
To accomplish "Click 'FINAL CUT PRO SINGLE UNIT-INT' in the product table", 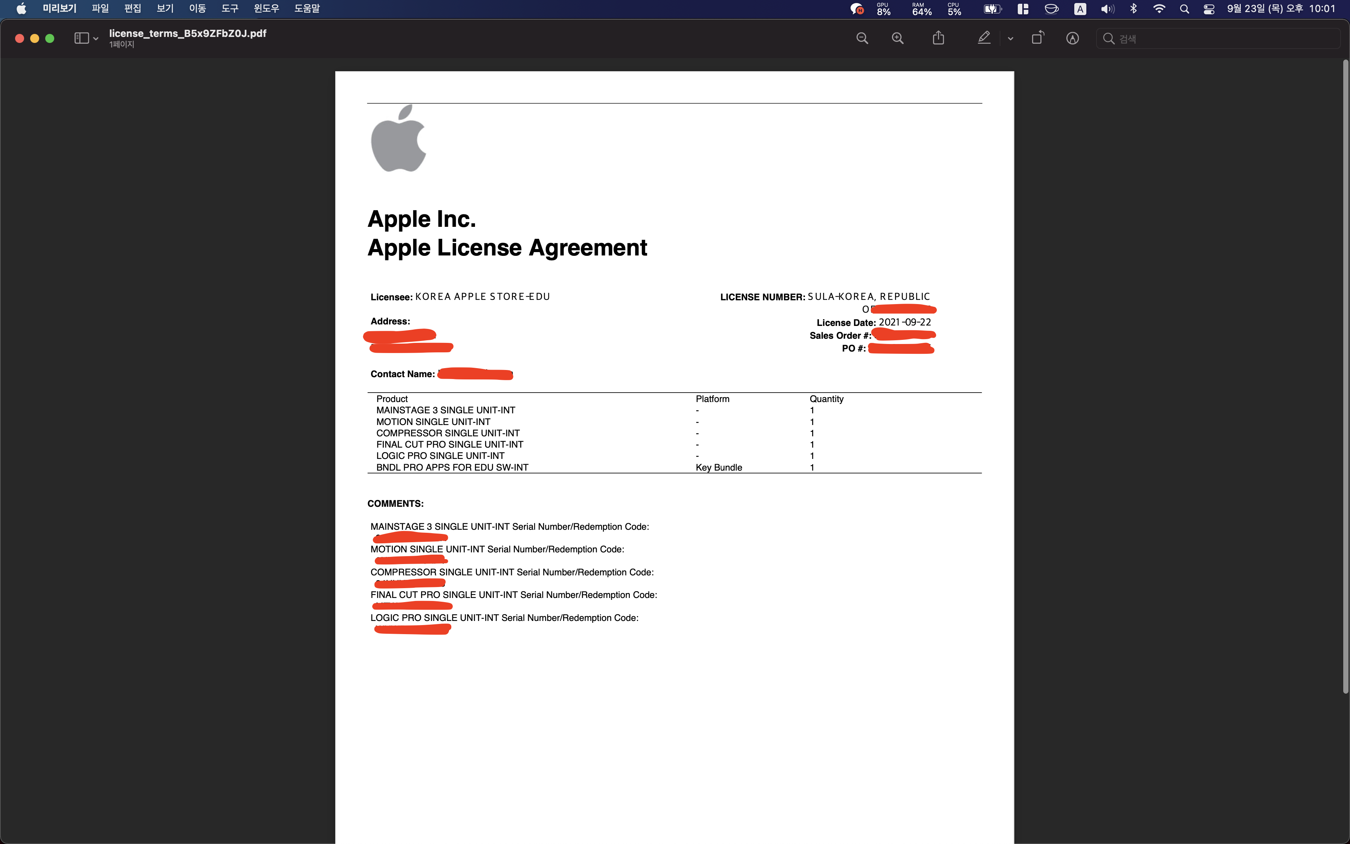I will click(450, 444).
